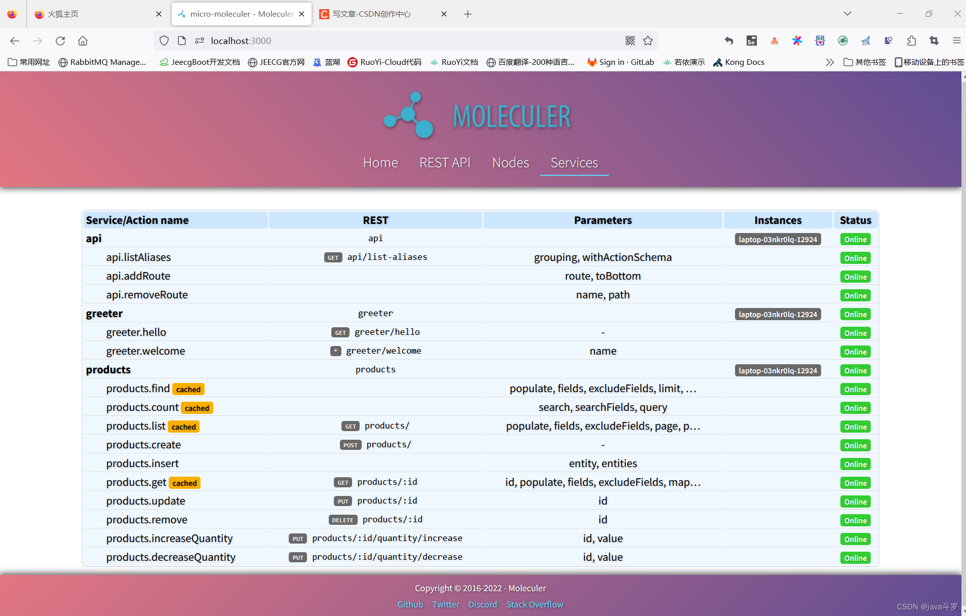Click the greeter service row name

tap(104, 314)
